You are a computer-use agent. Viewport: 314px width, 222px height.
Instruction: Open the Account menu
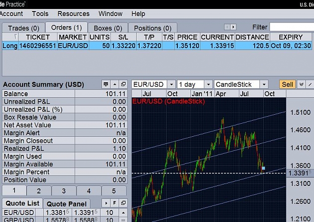11,14
